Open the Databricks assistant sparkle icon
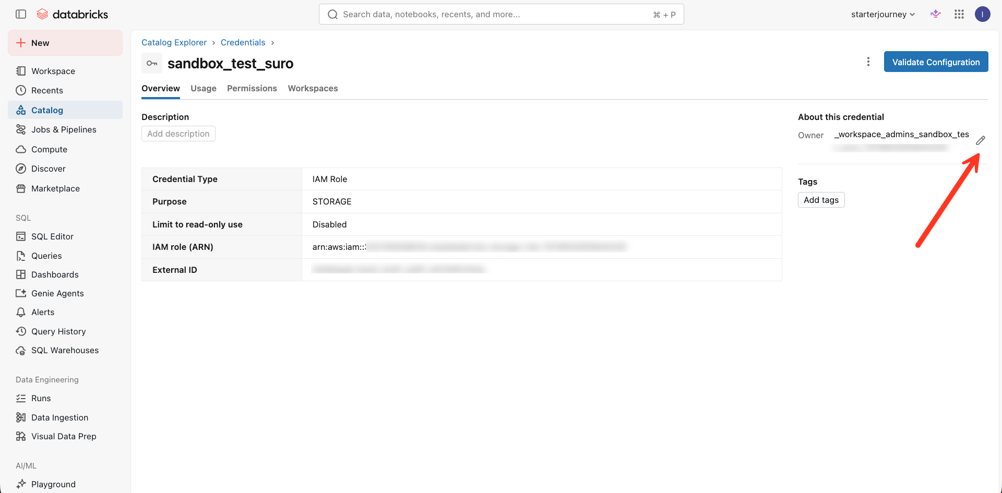The width and height of the screenshot is (1002, 493). click(x=936, y=14)
